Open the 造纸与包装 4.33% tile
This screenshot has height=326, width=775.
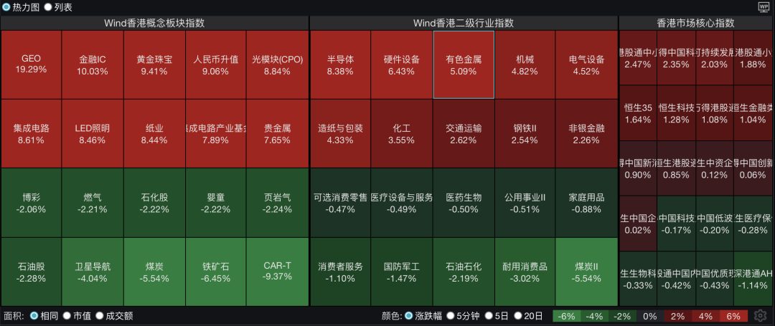[x=340, y=134]
